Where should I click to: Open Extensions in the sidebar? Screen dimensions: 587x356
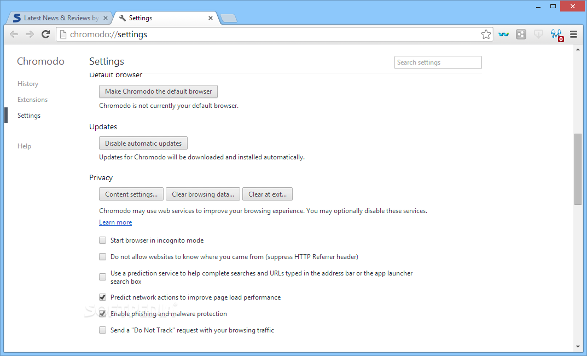[33, 100]
